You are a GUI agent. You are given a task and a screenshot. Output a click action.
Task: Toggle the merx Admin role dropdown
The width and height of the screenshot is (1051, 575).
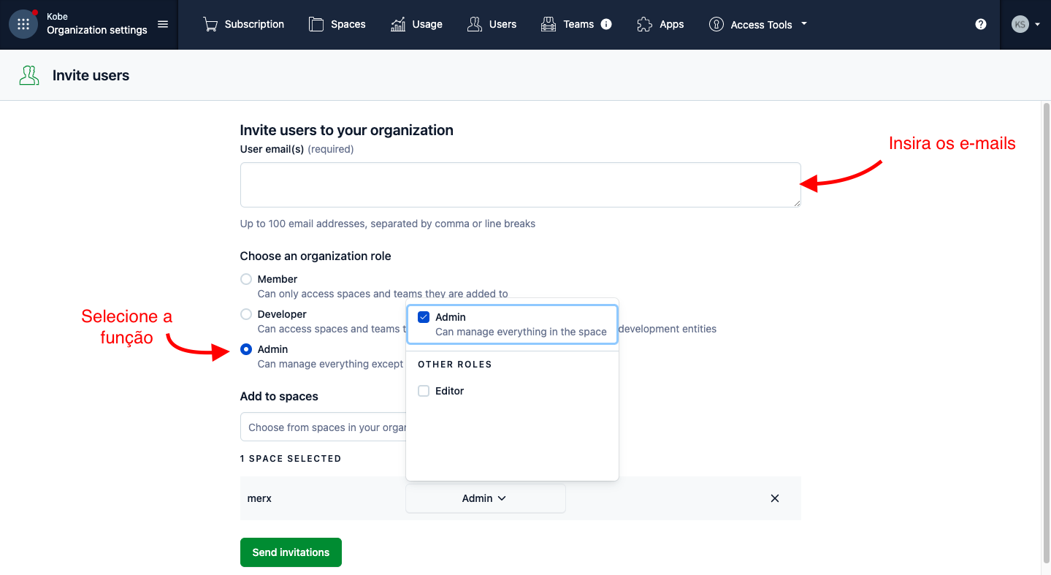485,498
